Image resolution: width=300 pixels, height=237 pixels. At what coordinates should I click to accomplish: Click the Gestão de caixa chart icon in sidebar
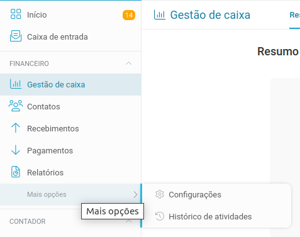click(16, 84)
